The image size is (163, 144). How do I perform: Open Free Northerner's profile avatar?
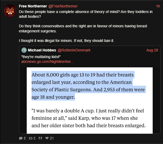coord(10,11)
